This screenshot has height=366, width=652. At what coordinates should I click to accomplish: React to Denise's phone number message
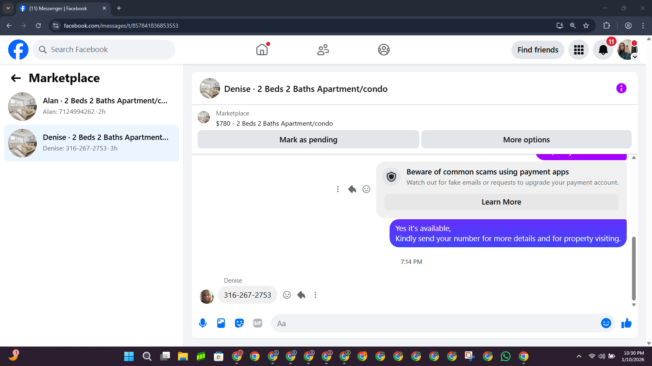[x=287, y=295]
